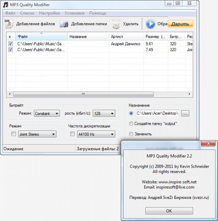Image resolution: width=218 pixels, height=221 pixels.
Task: Click the orange Дарить button
Action: [180, 24]
